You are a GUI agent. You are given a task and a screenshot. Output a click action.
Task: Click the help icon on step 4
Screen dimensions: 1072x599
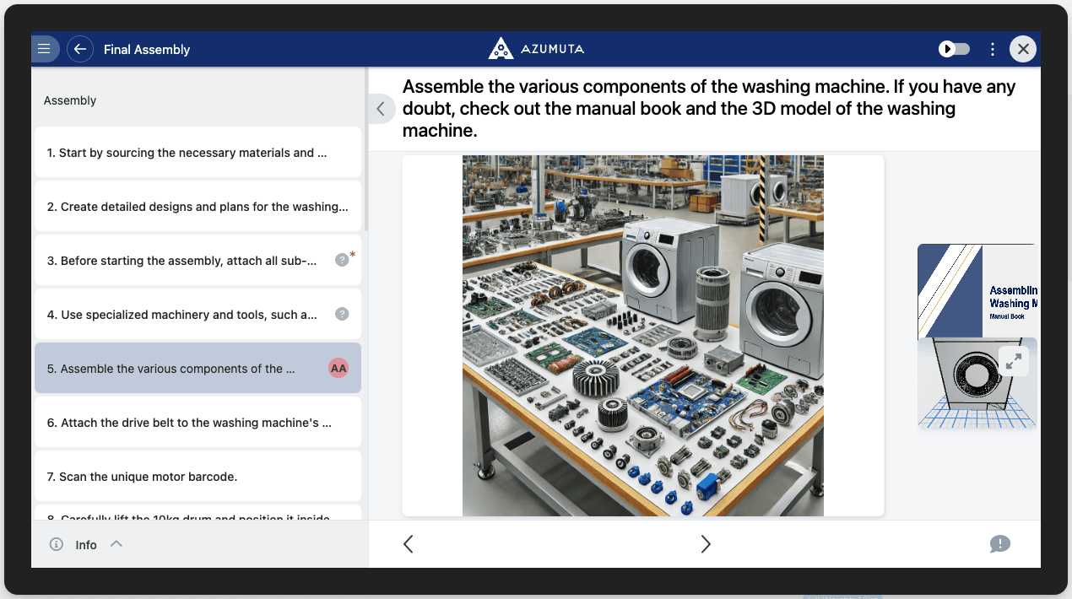[x=342, y=314]
